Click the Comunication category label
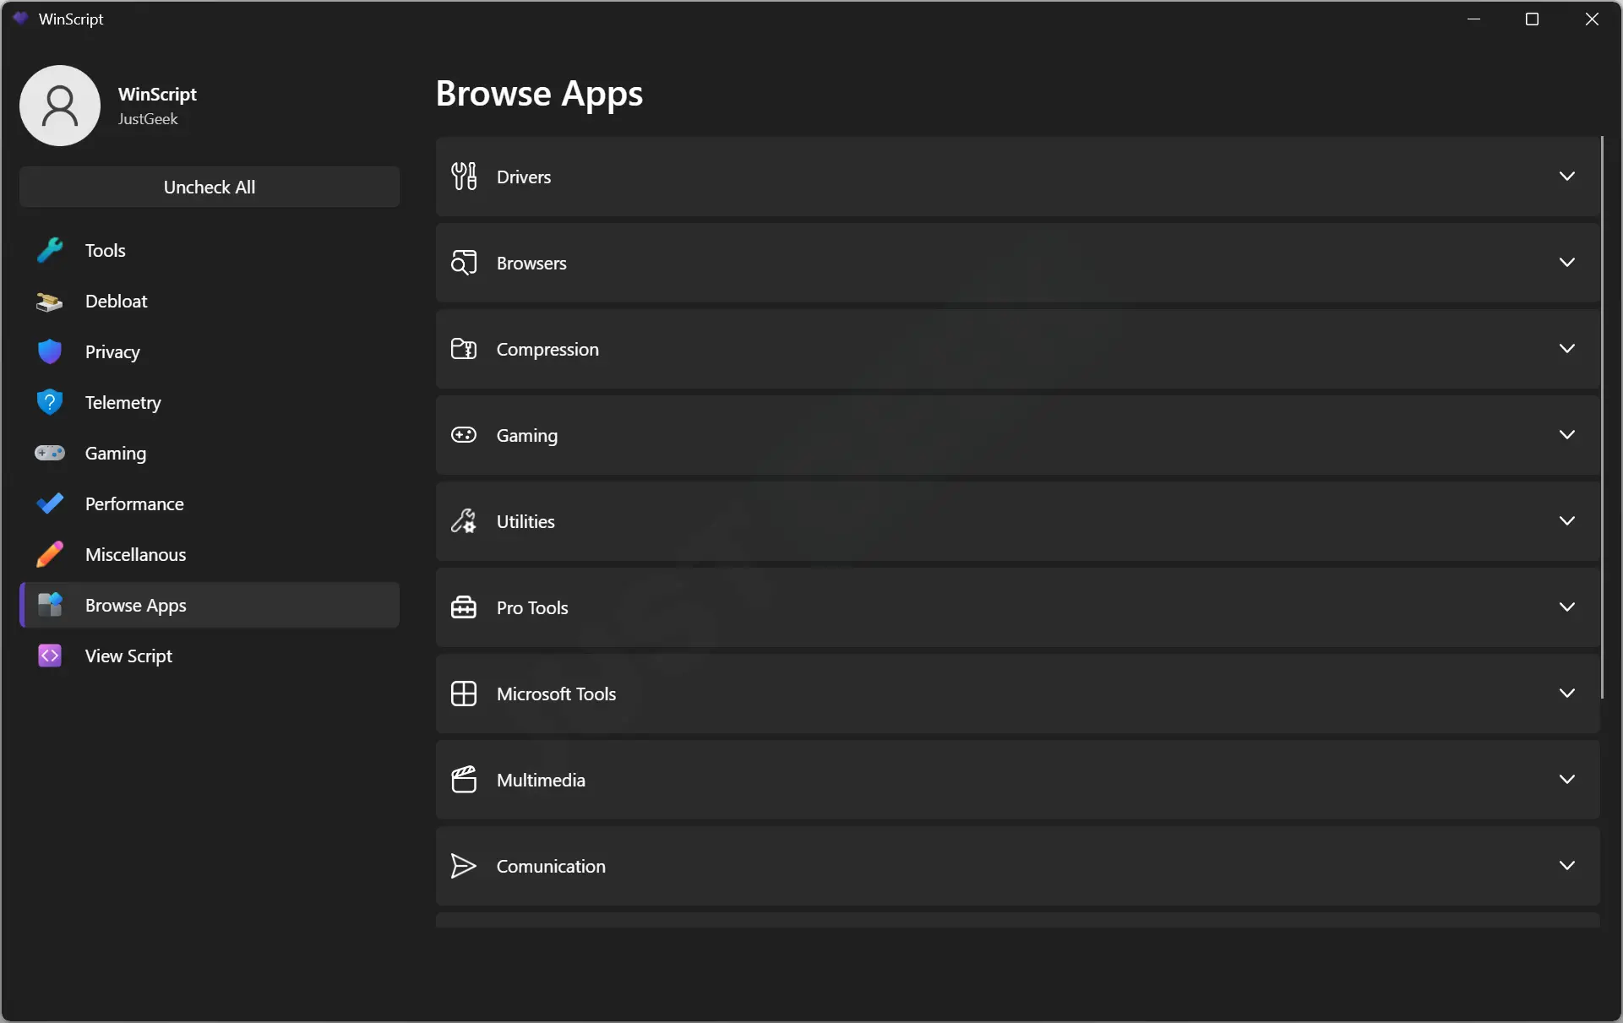The width and height of the screenshot is (1623, 1023). (x=551, y=866)
